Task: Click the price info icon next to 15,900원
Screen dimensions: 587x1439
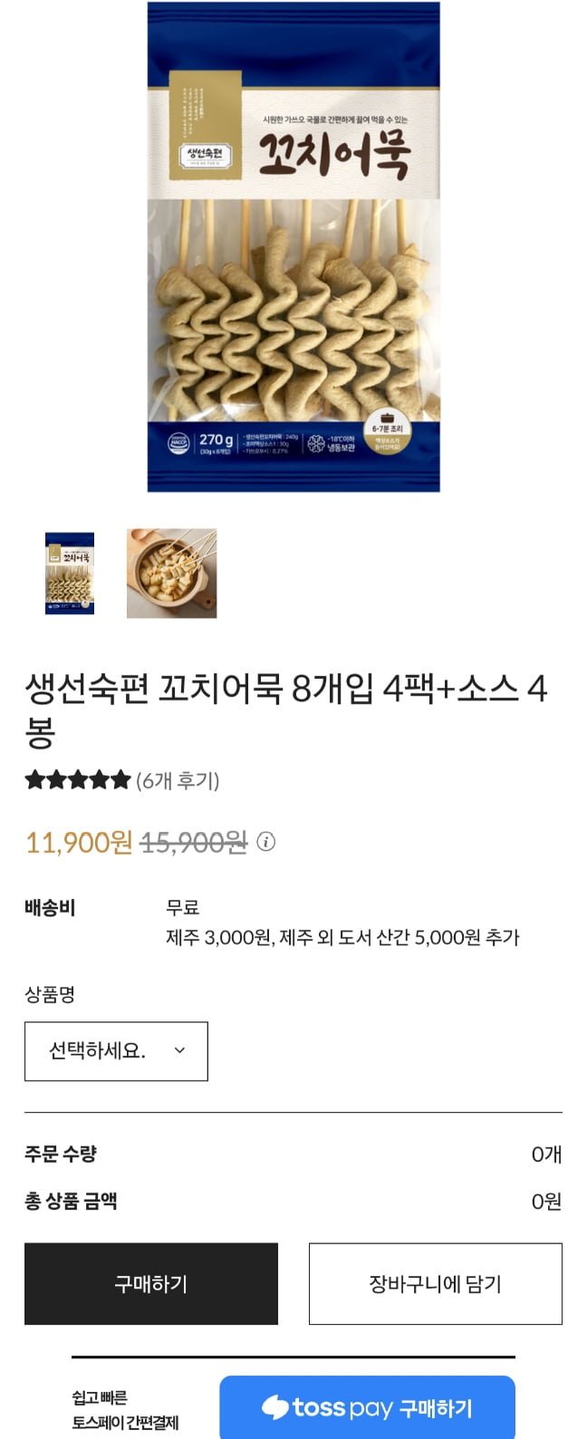Action: [x=265, y=842]
